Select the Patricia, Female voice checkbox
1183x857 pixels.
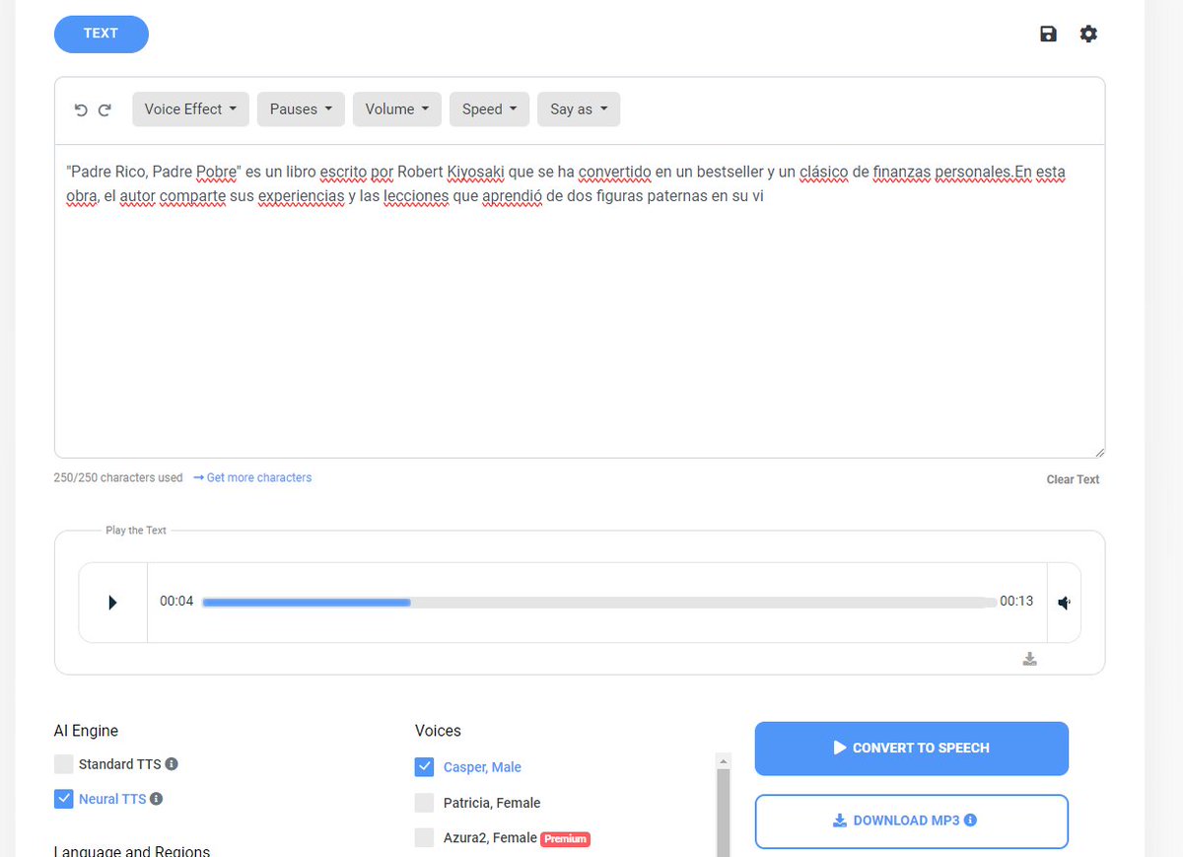point(424,802)
